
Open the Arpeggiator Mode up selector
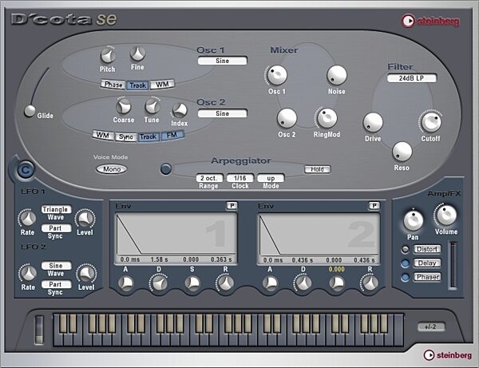pyautogui.click(x=271, y=178)
